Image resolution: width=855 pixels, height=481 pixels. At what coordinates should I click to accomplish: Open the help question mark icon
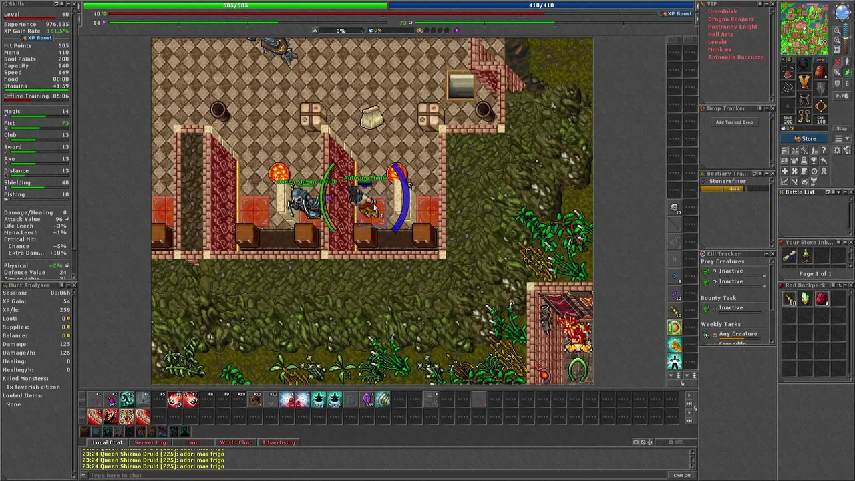click(x=824, y=150)
